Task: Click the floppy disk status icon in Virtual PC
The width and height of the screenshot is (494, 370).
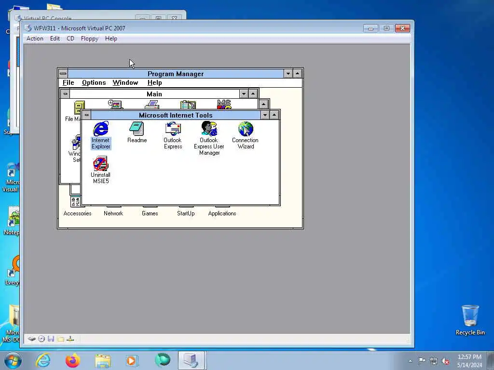Action: 51,339
